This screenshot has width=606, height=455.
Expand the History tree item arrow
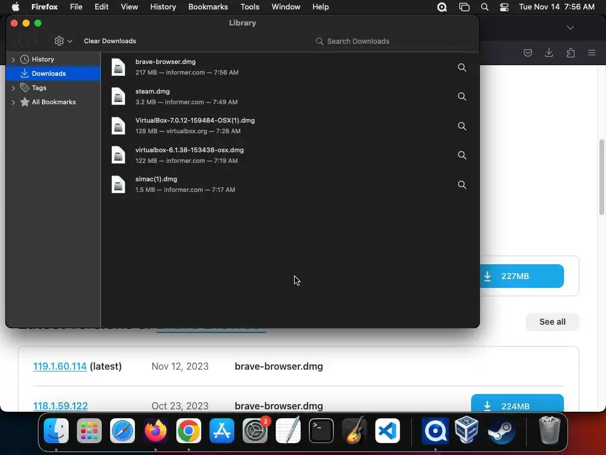click(x=14, y=59)
